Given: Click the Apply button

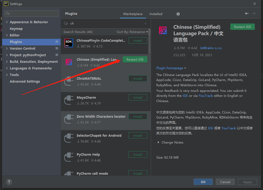Looking at the screenshot, I should (x=247, y=182).
